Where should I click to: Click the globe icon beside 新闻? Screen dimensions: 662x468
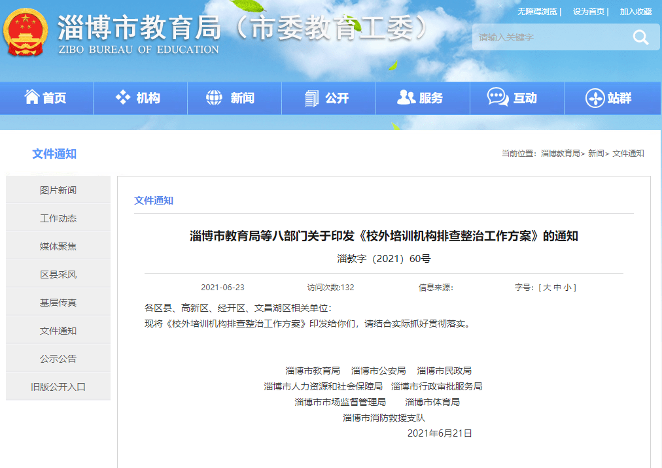tap(214, 98)
